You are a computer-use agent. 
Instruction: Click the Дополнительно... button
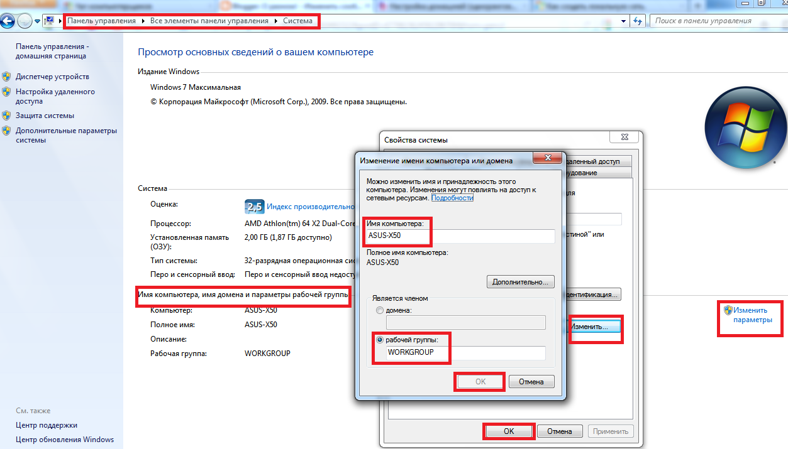click(x=521, y=281)
